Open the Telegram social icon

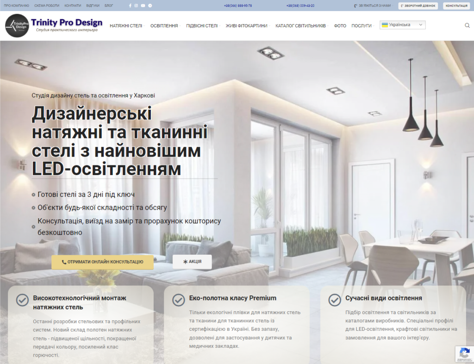click(150, 6)
